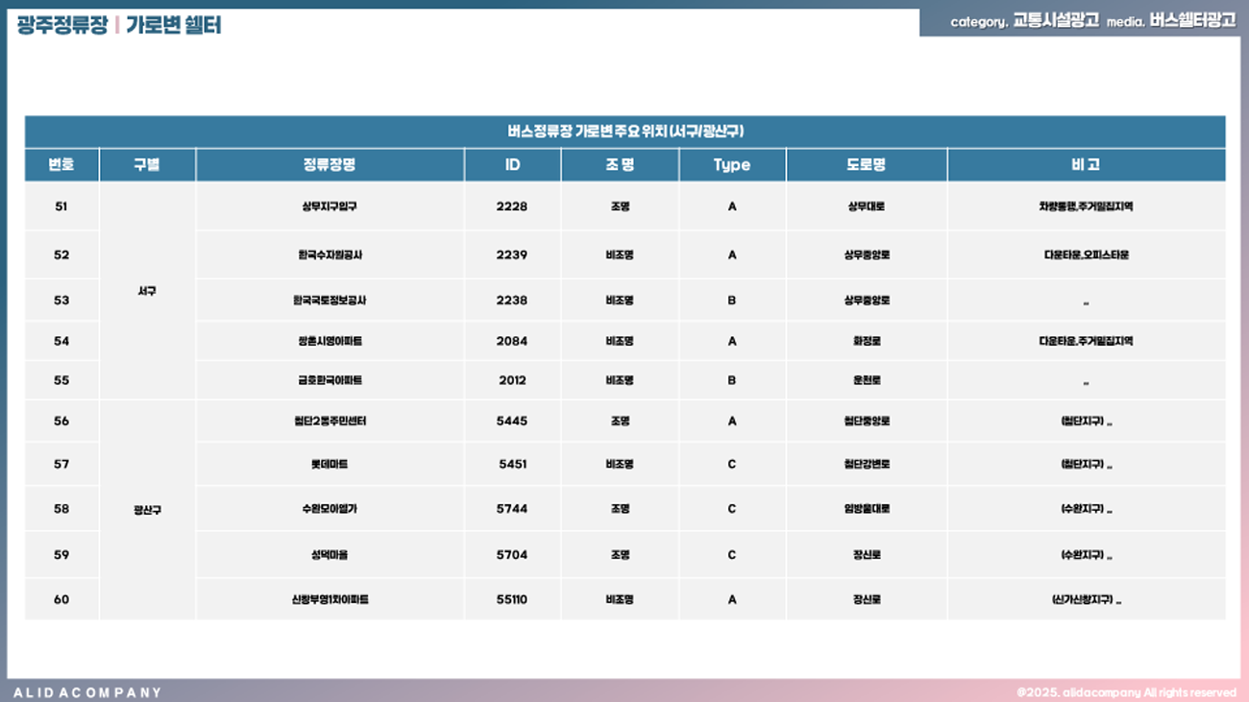Screen dimensions: 1249x702
Task: Select the 버스쉘터광고 media label
Action: [x=1192, y=20]
